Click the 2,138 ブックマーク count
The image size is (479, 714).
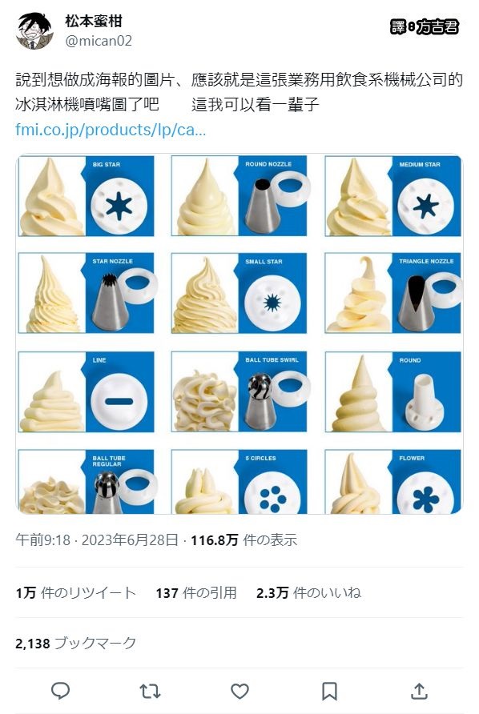pos(75,643)
